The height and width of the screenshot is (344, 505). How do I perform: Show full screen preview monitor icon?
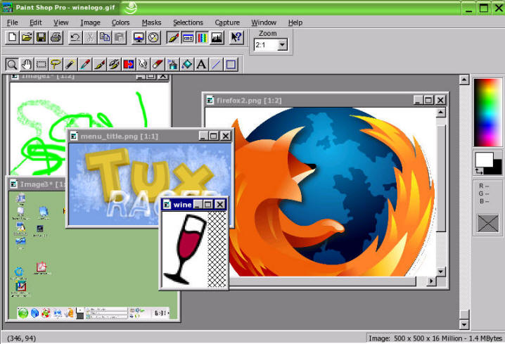coord(139,37)
